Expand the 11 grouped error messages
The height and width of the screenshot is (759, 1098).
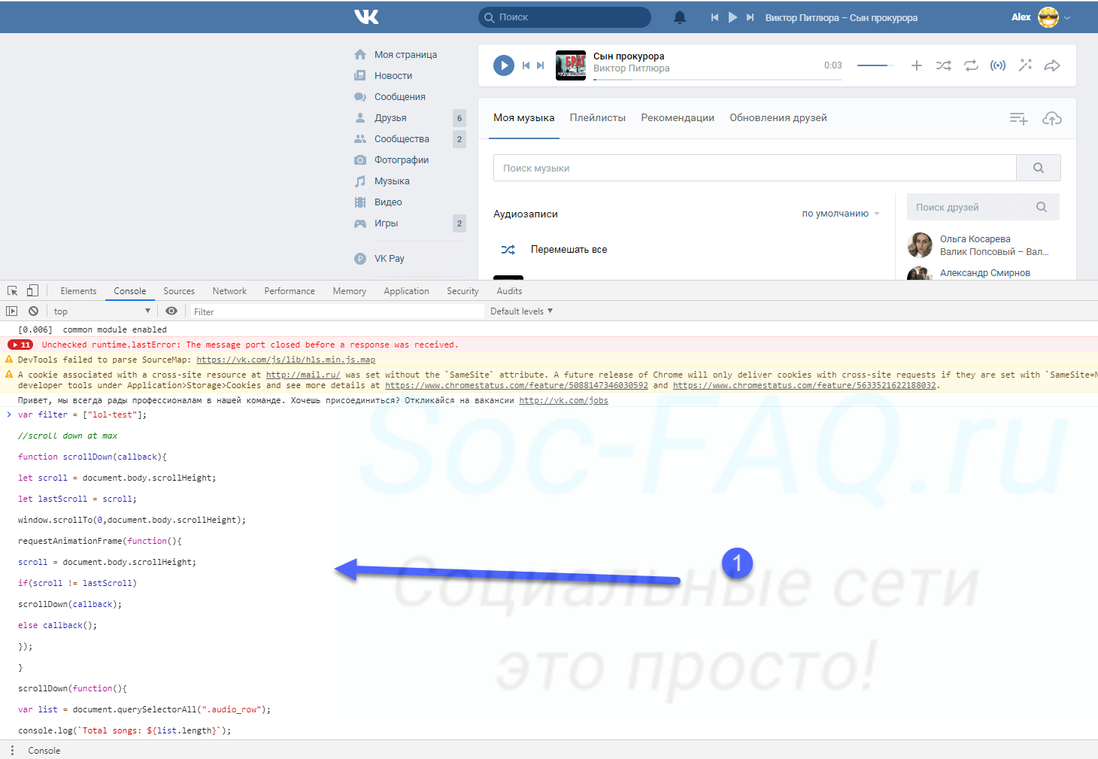pyautogui.click(x=20, y=345)
